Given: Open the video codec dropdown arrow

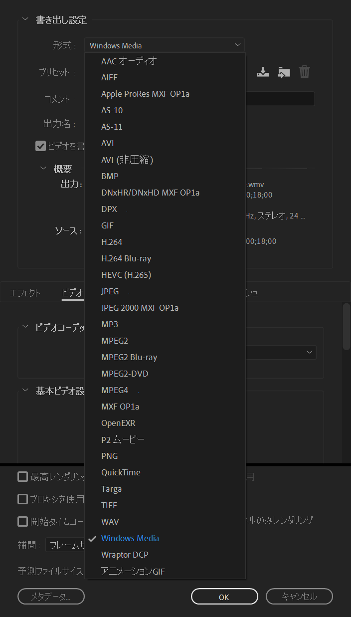Looking at the screenshot, I should (310, 352).
